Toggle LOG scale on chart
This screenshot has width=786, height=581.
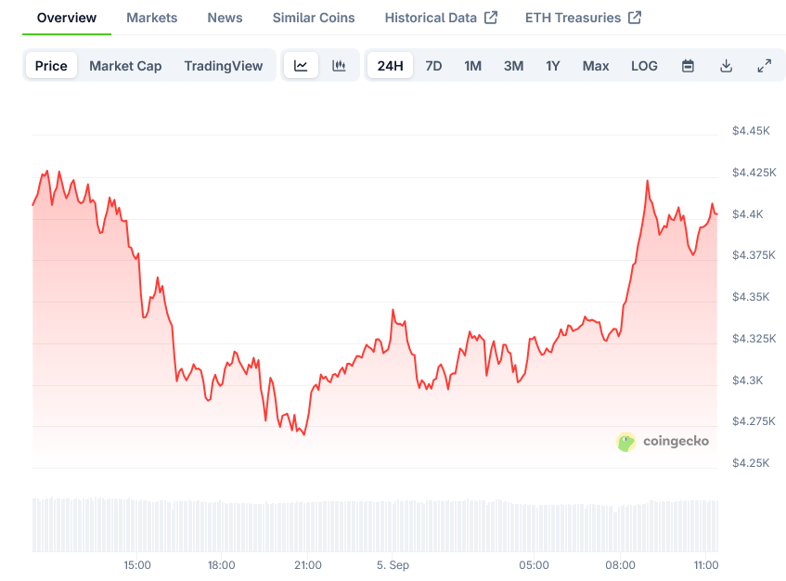(644, 66)
